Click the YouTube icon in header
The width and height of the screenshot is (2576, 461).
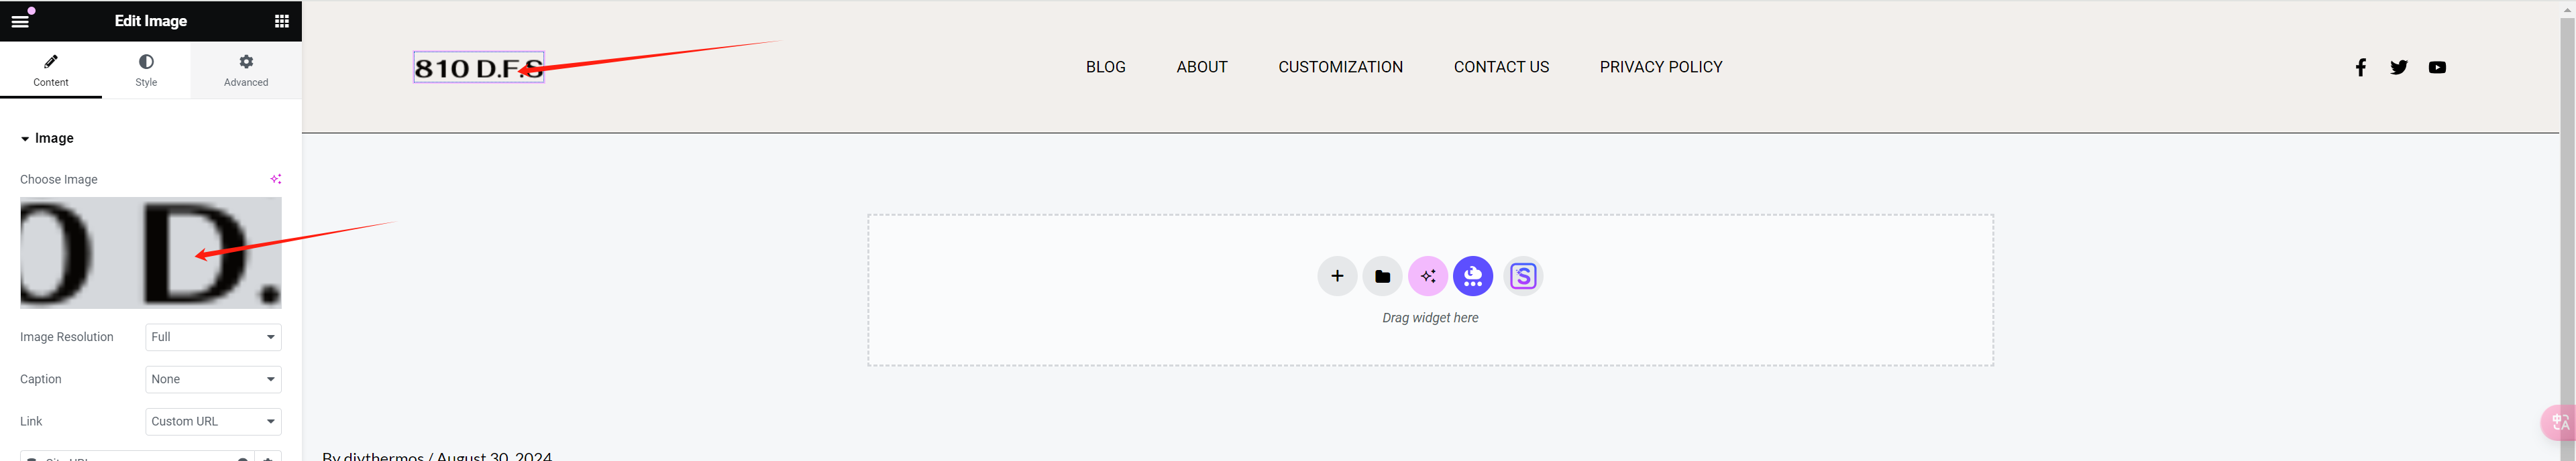click(2438, 67)
